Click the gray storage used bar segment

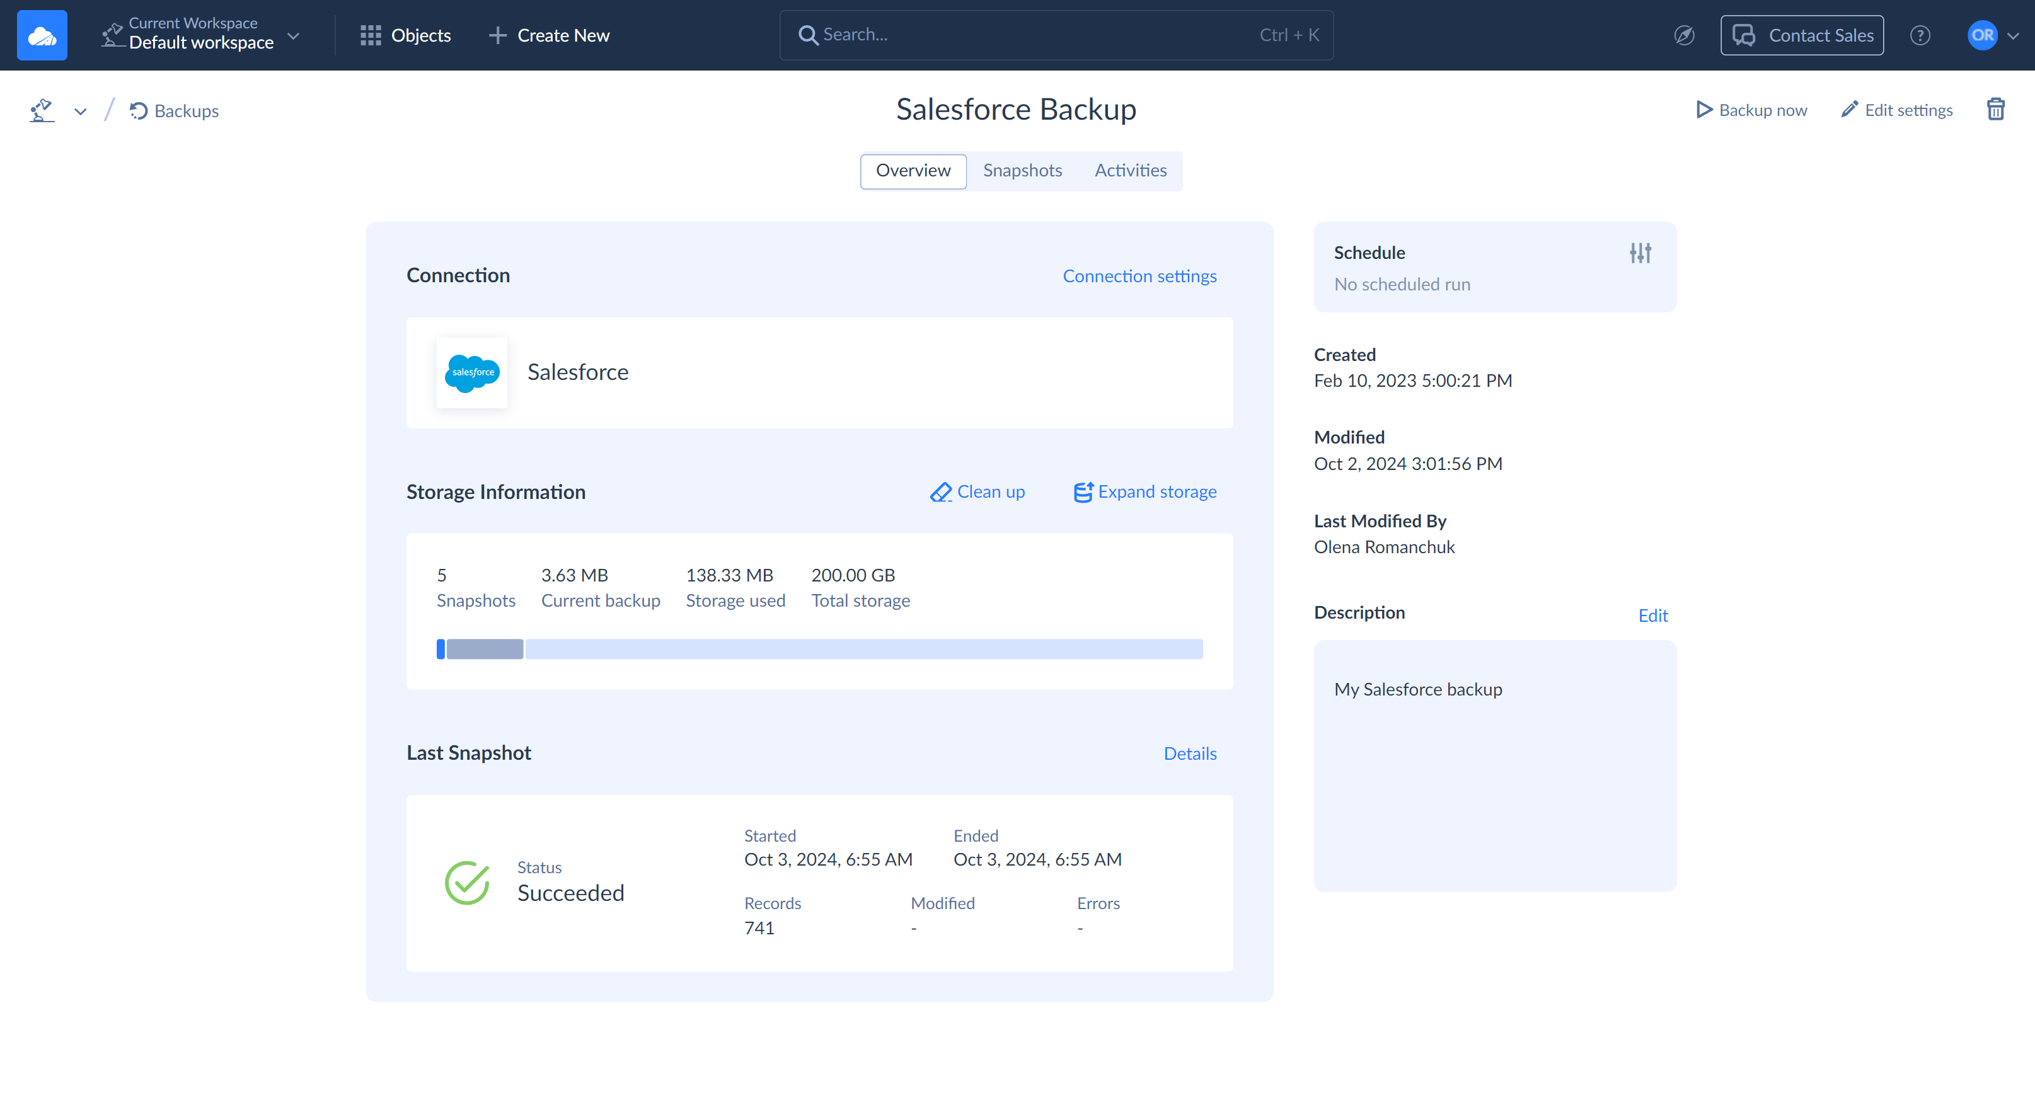click(x=485, y=650)
